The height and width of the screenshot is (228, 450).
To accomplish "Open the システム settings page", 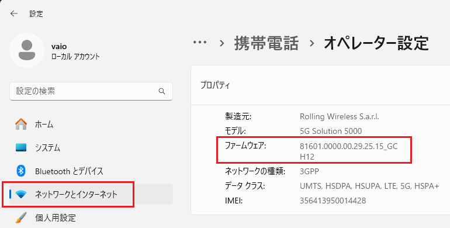I will tap(91, 147).
